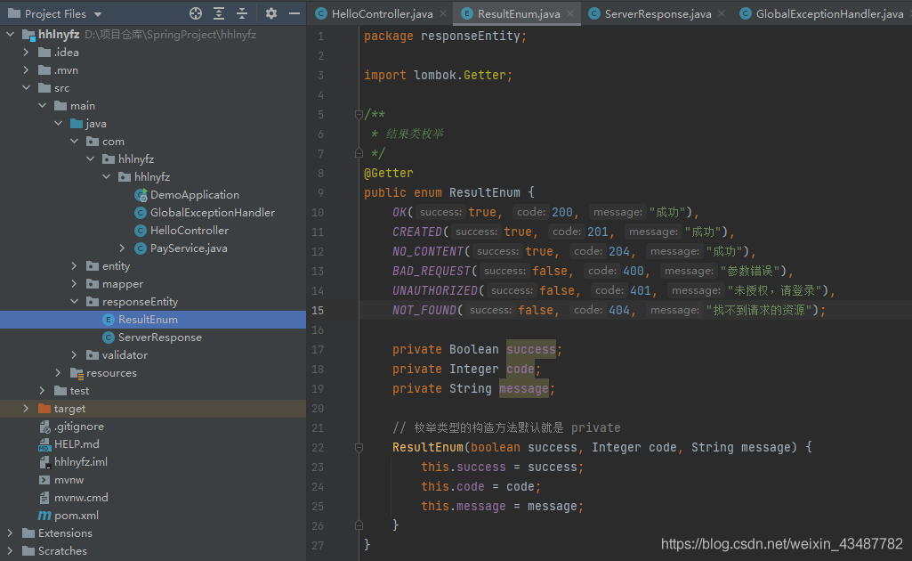Image resolution: width=912 pixels, height=561 pixels.
Task: Click the validator package folder icon
Action: pyautogui.click(x=93, y=355)
